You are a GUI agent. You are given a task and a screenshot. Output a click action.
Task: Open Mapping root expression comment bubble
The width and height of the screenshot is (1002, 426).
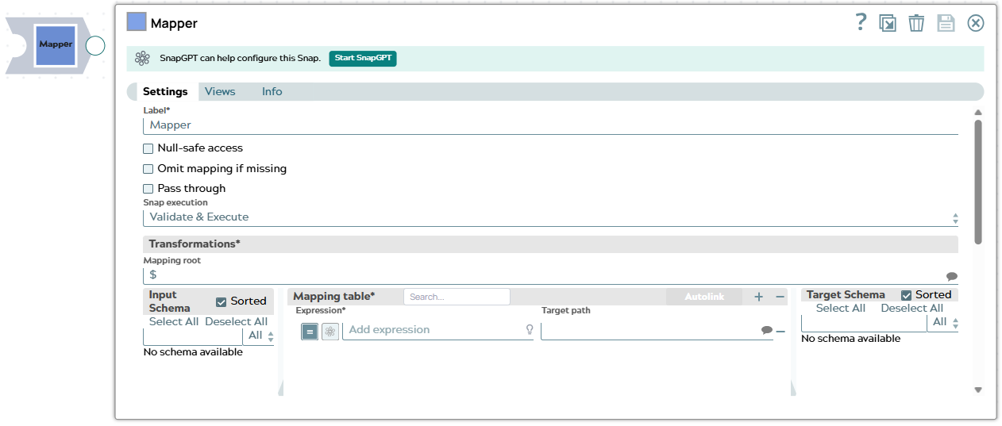click(951, 276)
